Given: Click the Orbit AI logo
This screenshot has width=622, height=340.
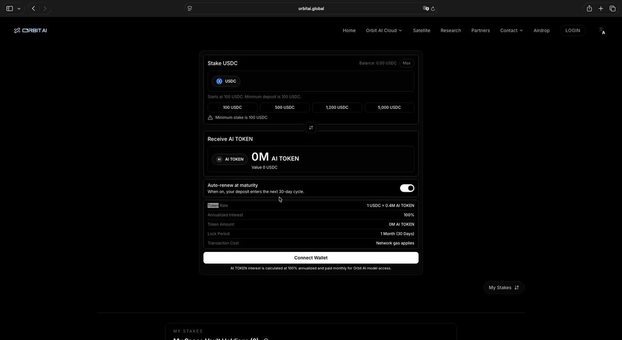Looking at the screenshot, I should [x=31, y=31].
